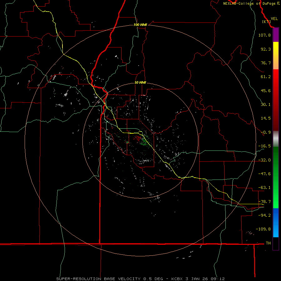Click the [KT] units label

266,22
